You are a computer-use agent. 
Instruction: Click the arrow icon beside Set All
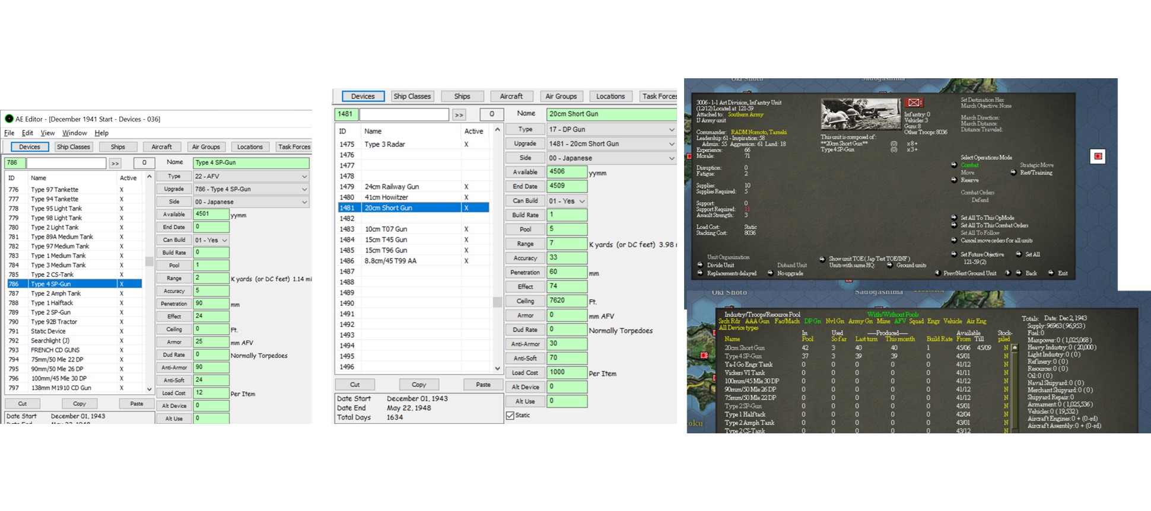(x=1019, y=254)
